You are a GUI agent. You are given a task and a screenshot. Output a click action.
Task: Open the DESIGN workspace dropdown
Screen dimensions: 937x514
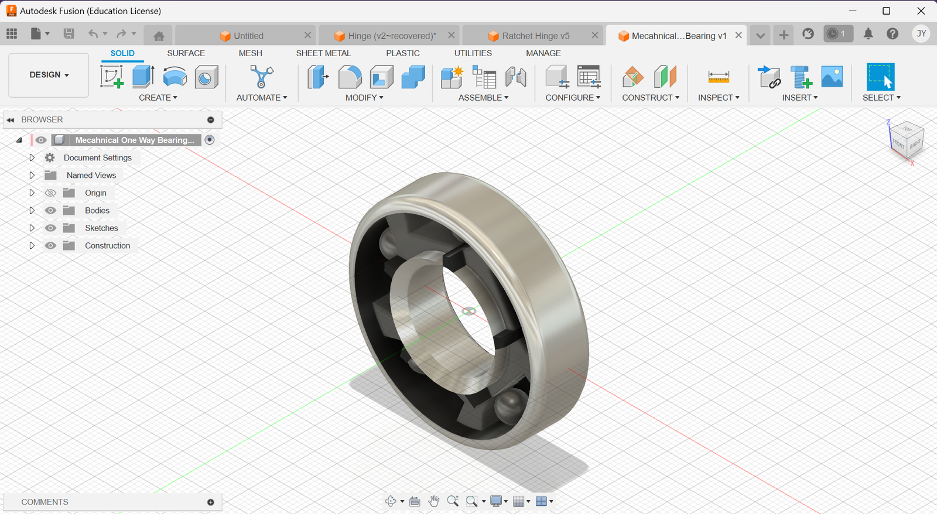(x=49, y=75)
